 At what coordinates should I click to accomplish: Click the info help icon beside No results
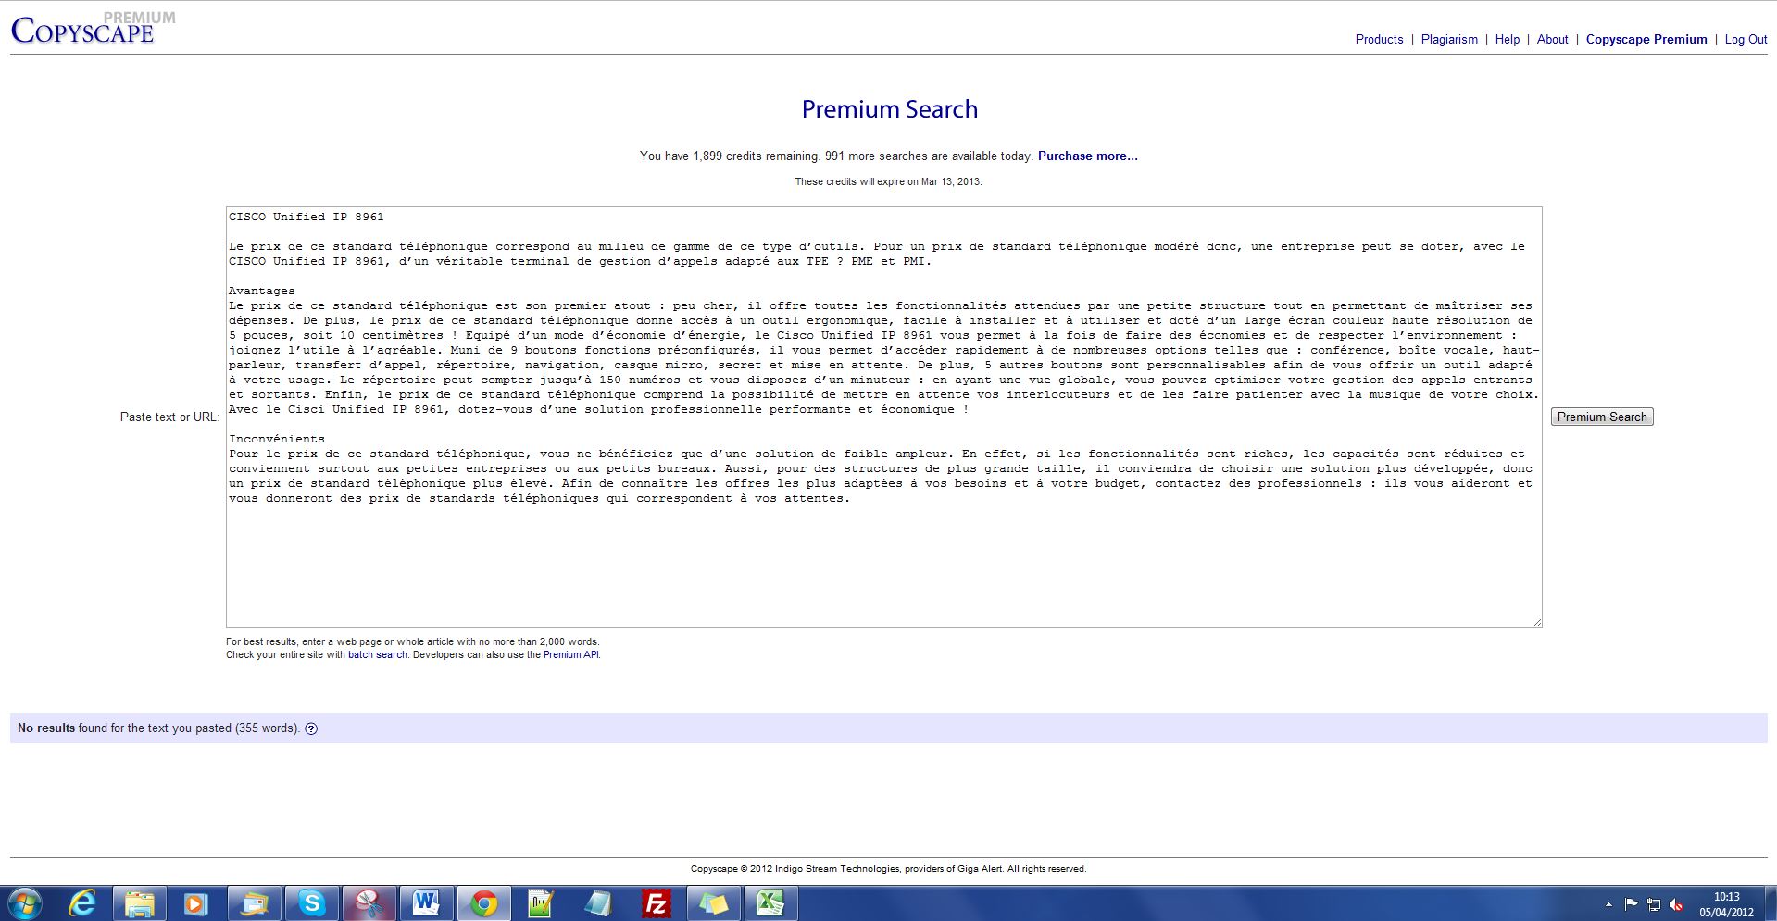[x=311, y=728]
